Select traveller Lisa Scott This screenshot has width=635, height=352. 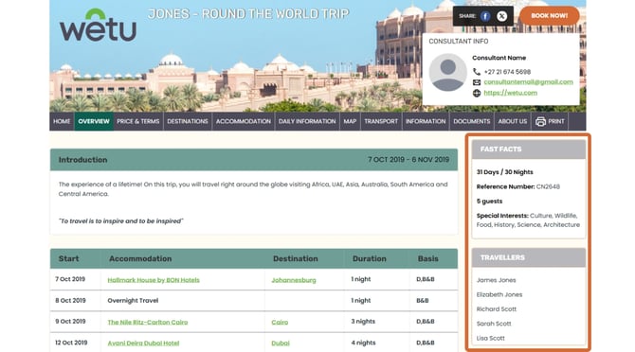pos(490,338)
